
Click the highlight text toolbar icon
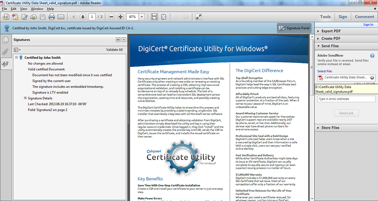pos(185,17)
